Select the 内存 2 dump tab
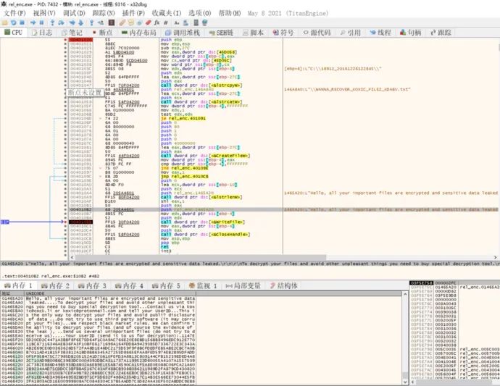Viewport: 500px width, 386px height. pos(55,285)
